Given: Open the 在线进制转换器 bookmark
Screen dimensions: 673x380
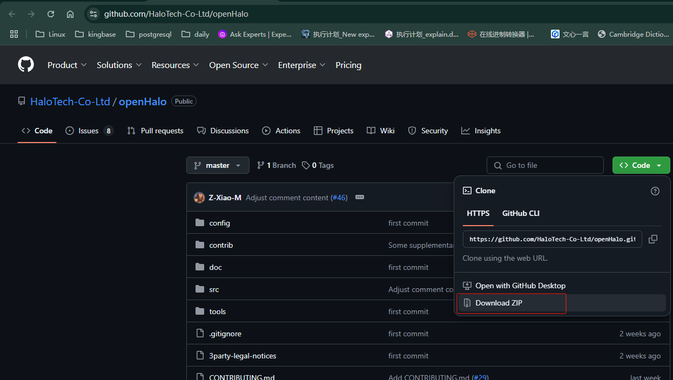Looking at the screenshot, I should [501, 34].
